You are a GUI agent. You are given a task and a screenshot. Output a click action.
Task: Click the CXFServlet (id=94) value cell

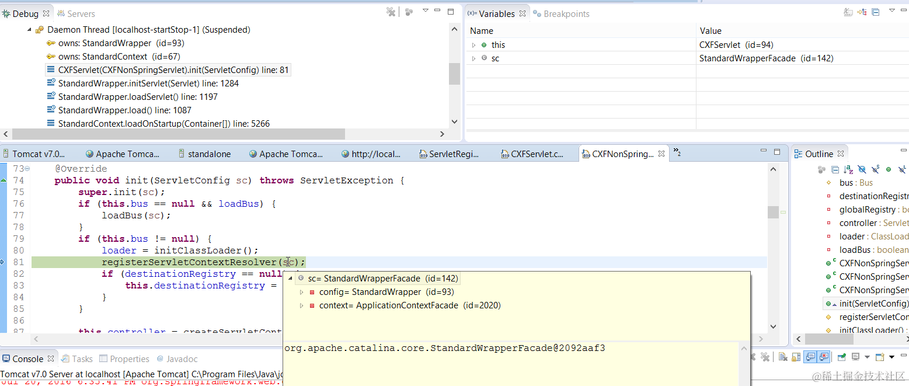click(736, 45)
